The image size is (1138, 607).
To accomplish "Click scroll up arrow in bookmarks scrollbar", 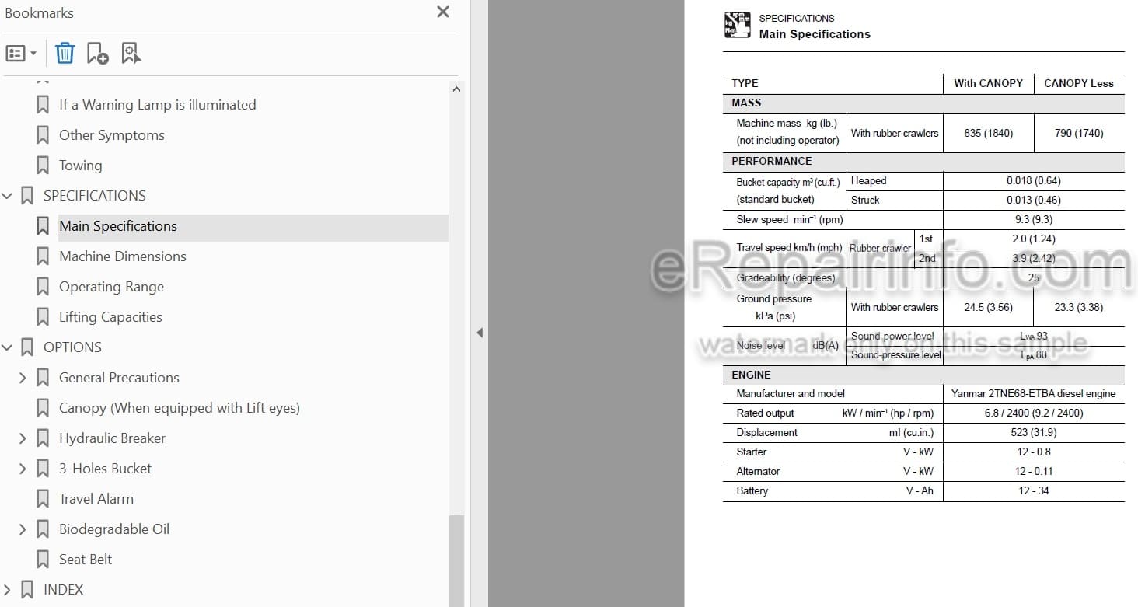I will click(456, 89).
